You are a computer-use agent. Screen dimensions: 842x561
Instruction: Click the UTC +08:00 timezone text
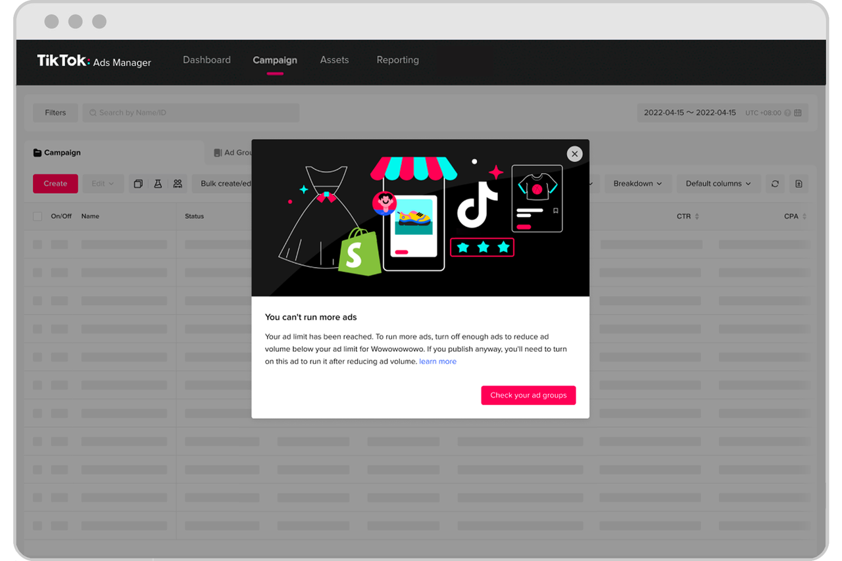[763, 113]
